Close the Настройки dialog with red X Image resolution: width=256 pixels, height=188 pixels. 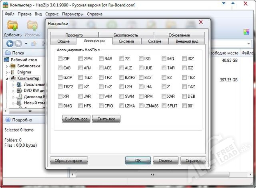[201, 22]
